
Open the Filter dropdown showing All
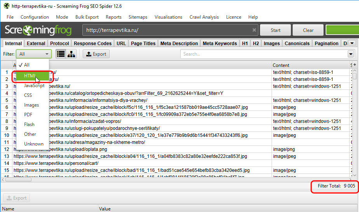[x=34, y=54]
